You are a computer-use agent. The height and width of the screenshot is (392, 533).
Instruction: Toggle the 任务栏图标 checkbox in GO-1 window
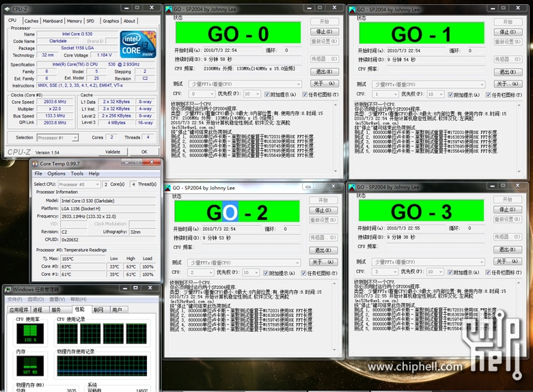489,94
